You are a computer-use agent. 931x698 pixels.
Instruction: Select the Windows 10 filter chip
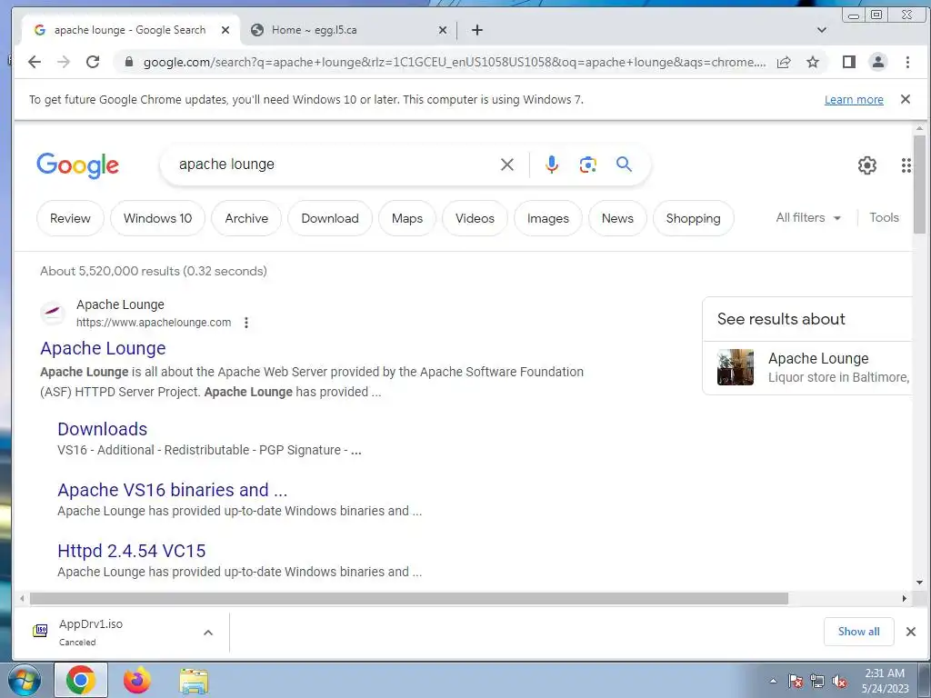[157, 218]
